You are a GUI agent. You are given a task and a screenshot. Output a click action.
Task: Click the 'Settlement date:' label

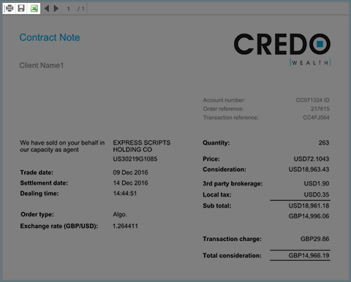[44, 183]
